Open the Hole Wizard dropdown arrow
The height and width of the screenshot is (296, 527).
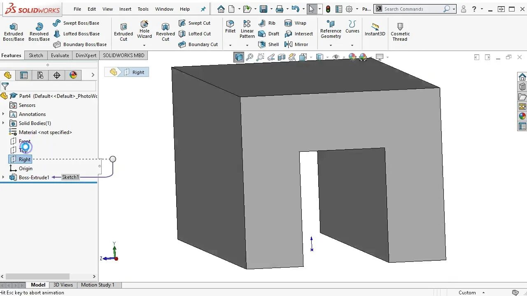click(145, 45)
